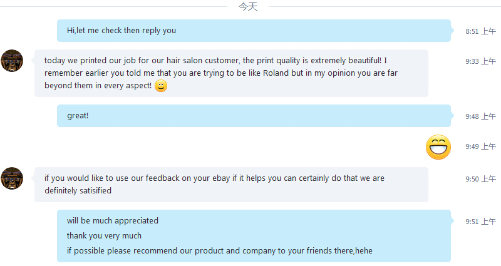Click the 9:33 上午 timestamp
The image size is (501, 266).
pos(480,61)
